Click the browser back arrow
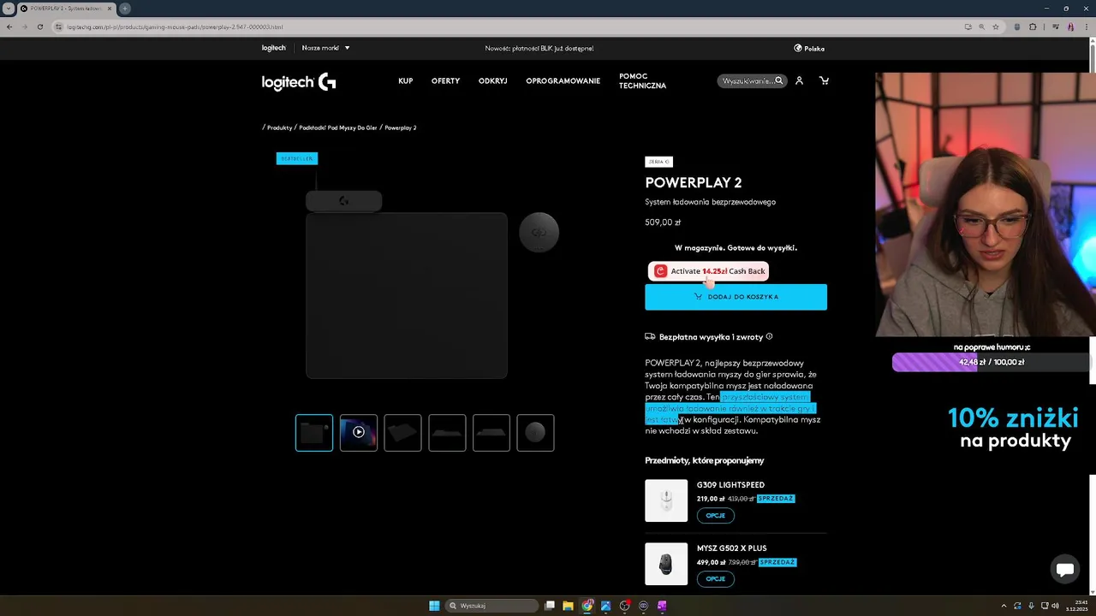The height and width of the screenshot is (616, 1096). 9,27
